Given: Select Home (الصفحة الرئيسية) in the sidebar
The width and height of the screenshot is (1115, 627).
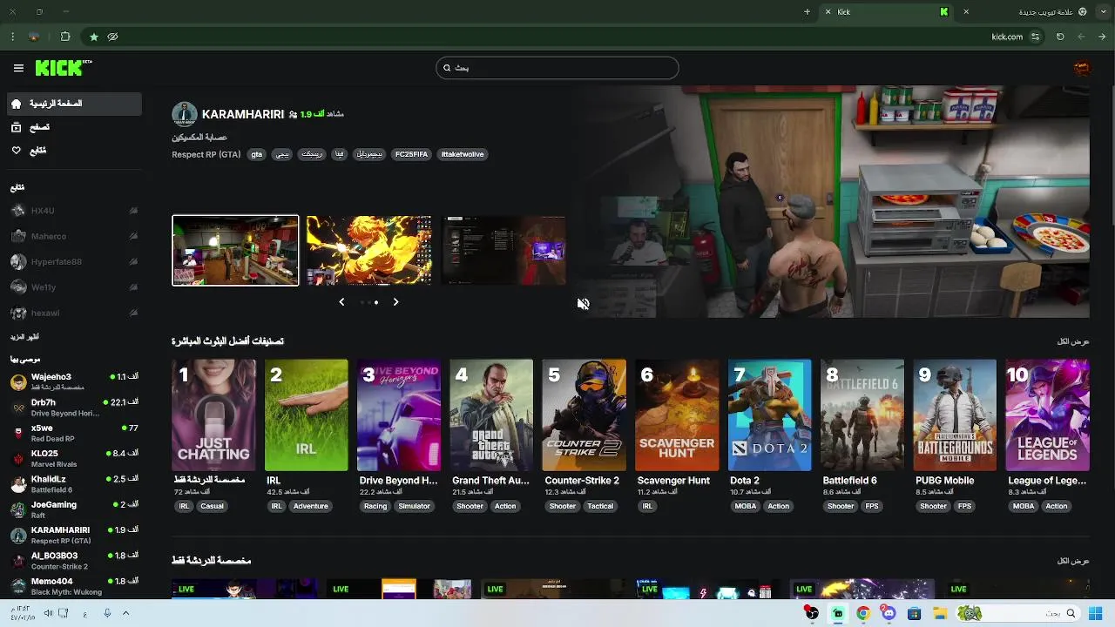Looking at the screenshot, I should pyautogui.click(x=74, y=104).
